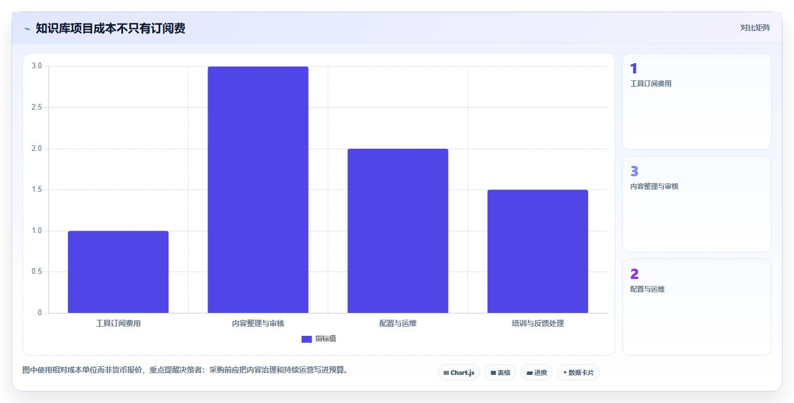The image size is (794, 403).
Task: Click y-axis value 3.0
Action: [37, 66]
